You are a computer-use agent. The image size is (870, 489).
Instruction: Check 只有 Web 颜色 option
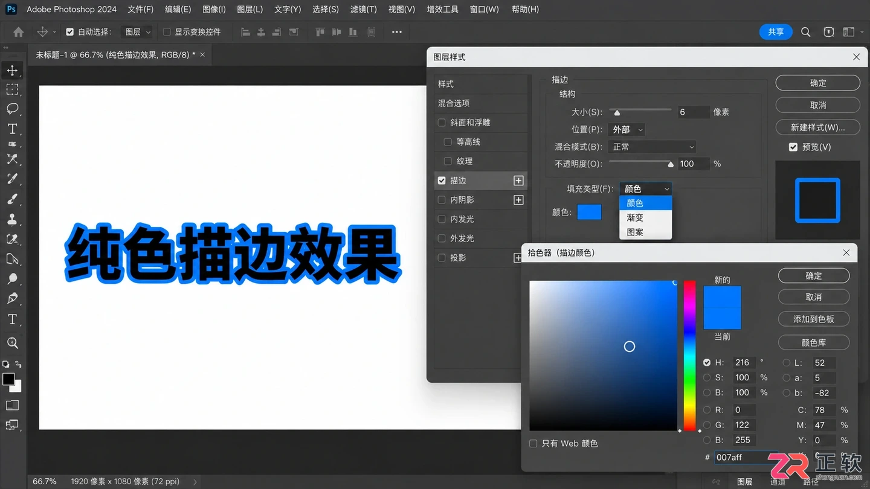(x=533, y=444)
